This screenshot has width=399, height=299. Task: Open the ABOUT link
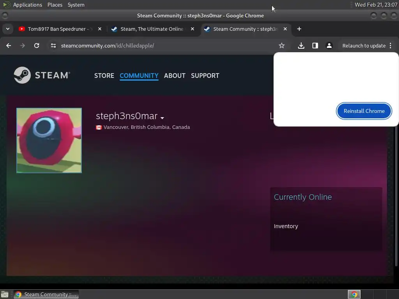point(175,76)
